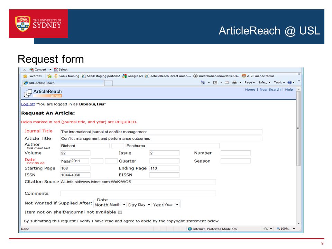The width and height of the screenshot is (332, 249).
Task: Edit the Journal Title field
Action: 161,132
